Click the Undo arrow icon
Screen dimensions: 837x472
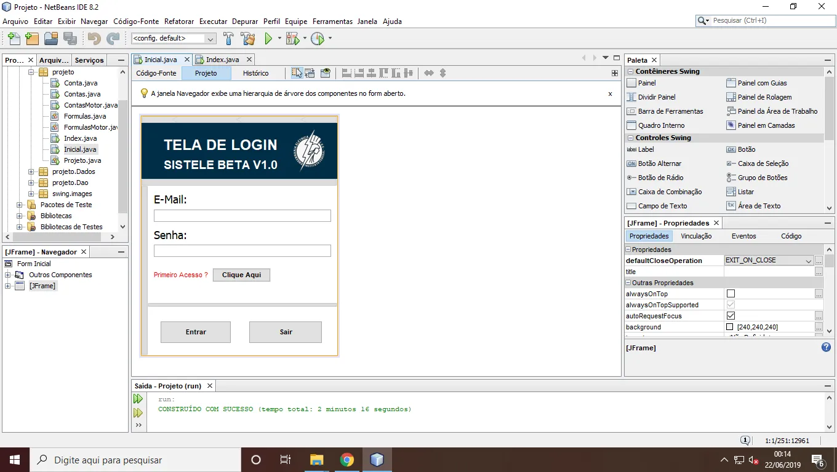(x=94, y=39)
